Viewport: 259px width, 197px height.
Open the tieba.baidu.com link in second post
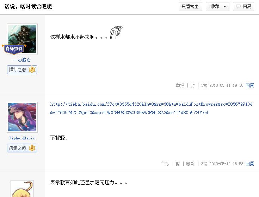coord(151,108)
